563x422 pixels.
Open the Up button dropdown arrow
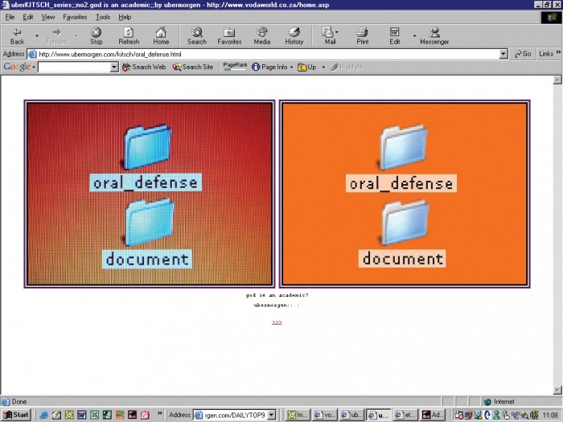click(x=323, y=67)
